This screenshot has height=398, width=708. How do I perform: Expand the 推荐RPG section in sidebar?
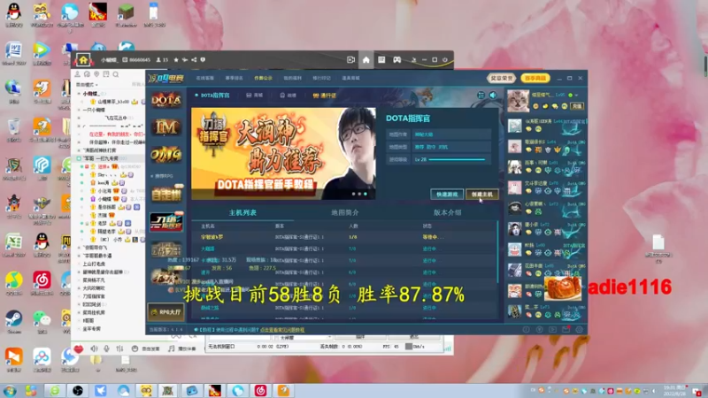coord(162,176)
